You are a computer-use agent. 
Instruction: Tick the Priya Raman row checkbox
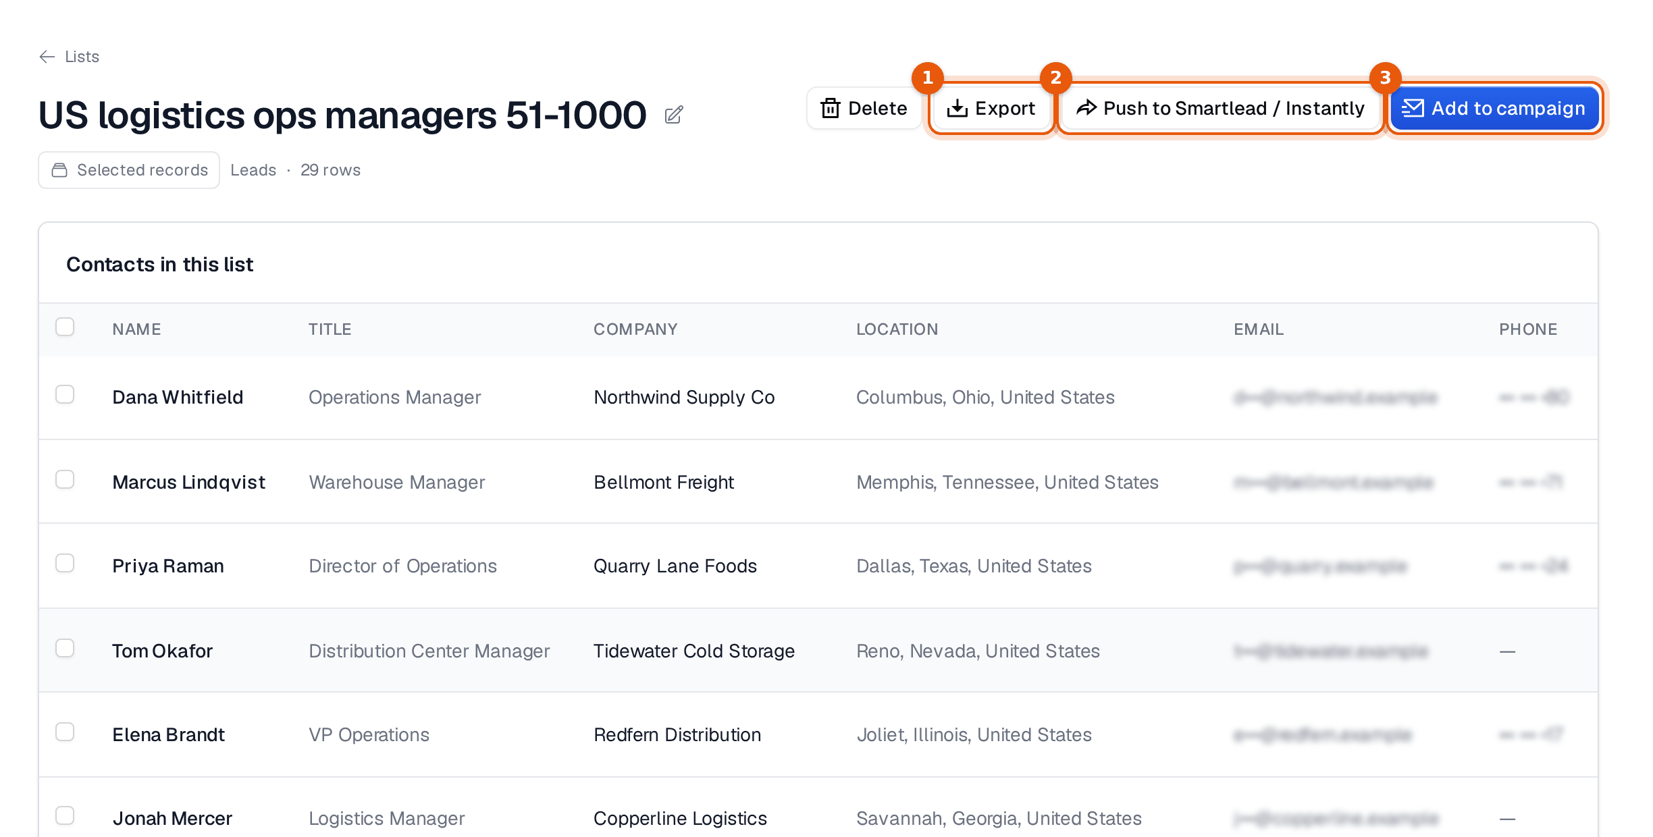65,563
